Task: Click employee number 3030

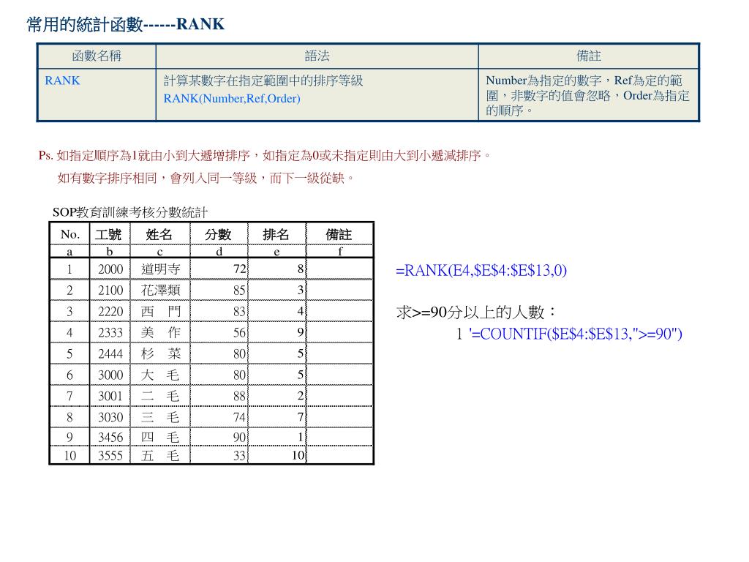Action: pyautogui.click(x=110, y=417)
